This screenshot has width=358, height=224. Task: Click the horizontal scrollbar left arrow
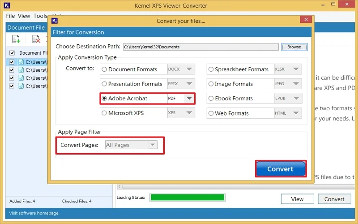click(x=119, y=187)
